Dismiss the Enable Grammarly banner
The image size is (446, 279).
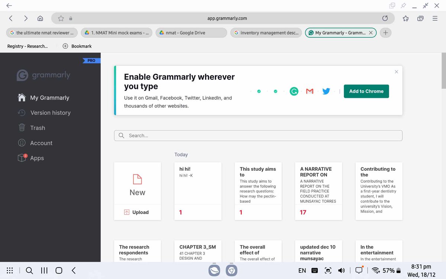tap(396, 72)
